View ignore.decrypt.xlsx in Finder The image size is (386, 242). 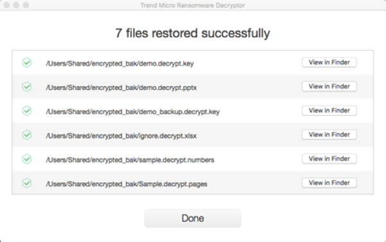329,135
